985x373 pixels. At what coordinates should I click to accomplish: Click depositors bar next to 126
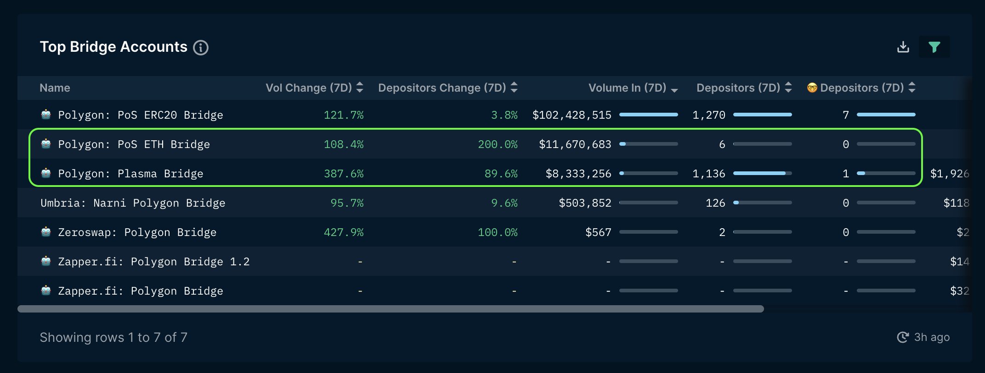[763, 203]
